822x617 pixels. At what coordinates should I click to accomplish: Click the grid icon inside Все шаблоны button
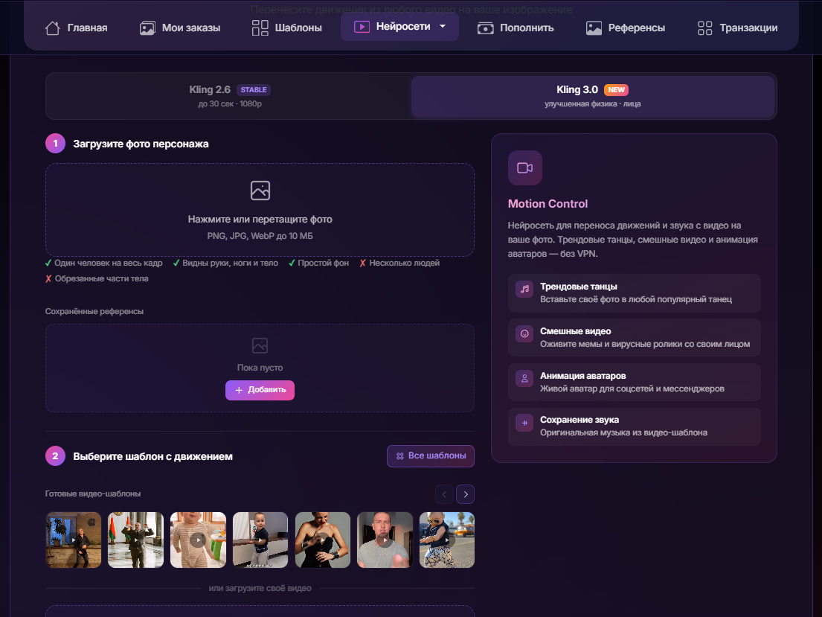pos(400,456)
